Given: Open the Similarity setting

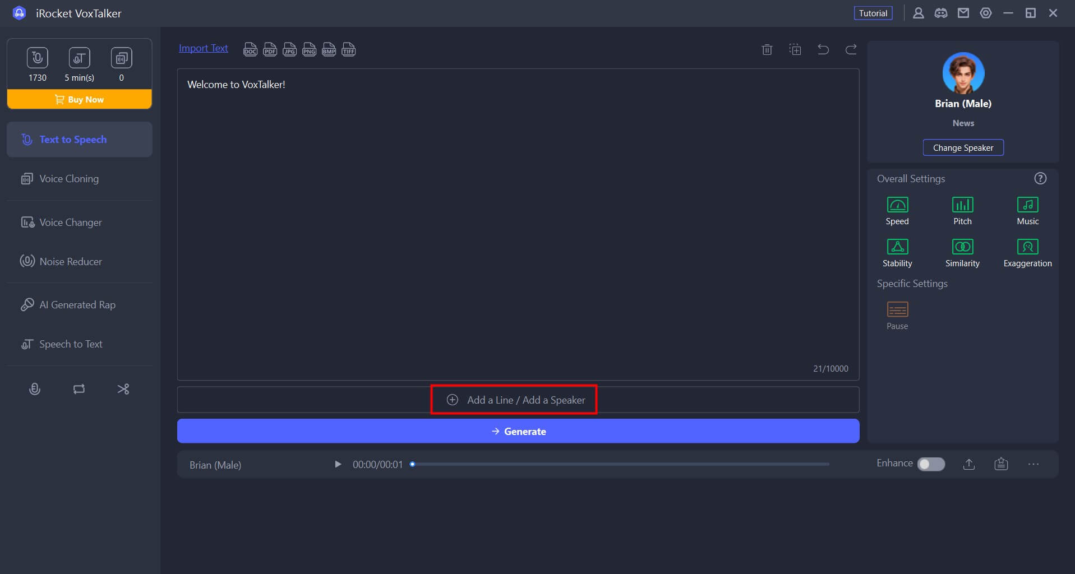Looking at the screenshot, I should (x=962, y=253).
